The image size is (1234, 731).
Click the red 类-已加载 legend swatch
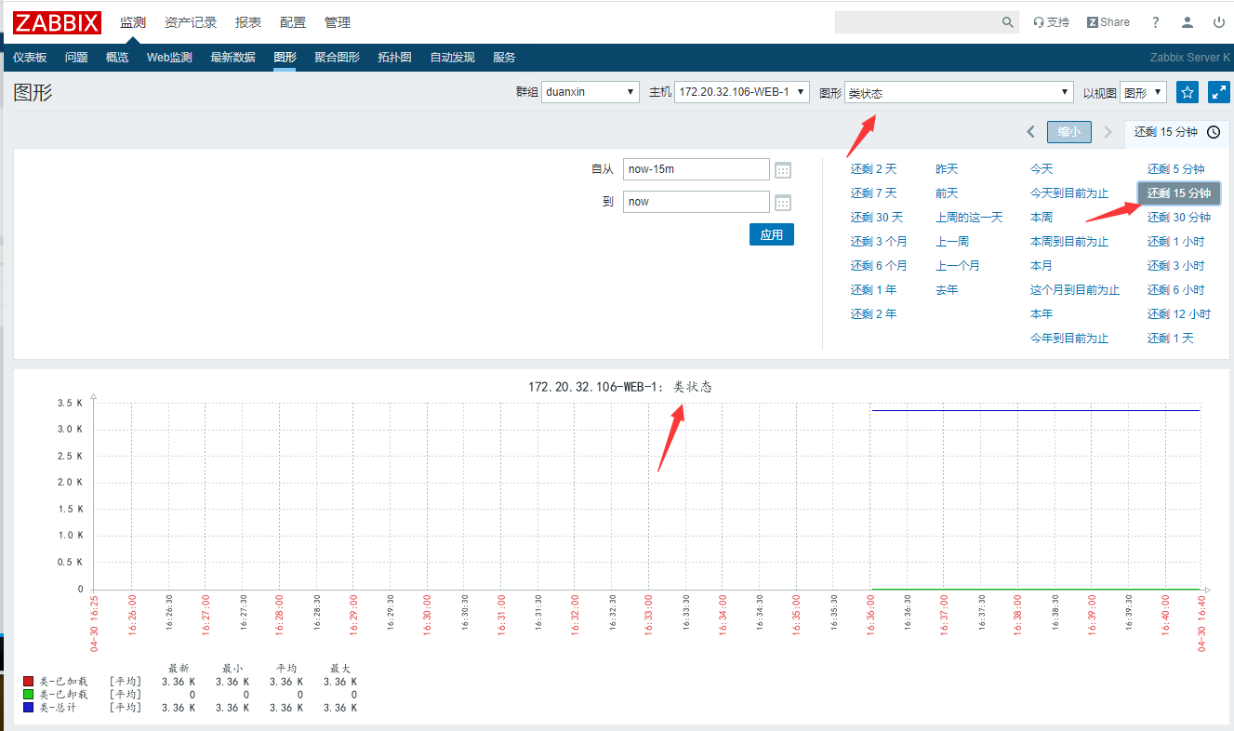click(28, 682)
